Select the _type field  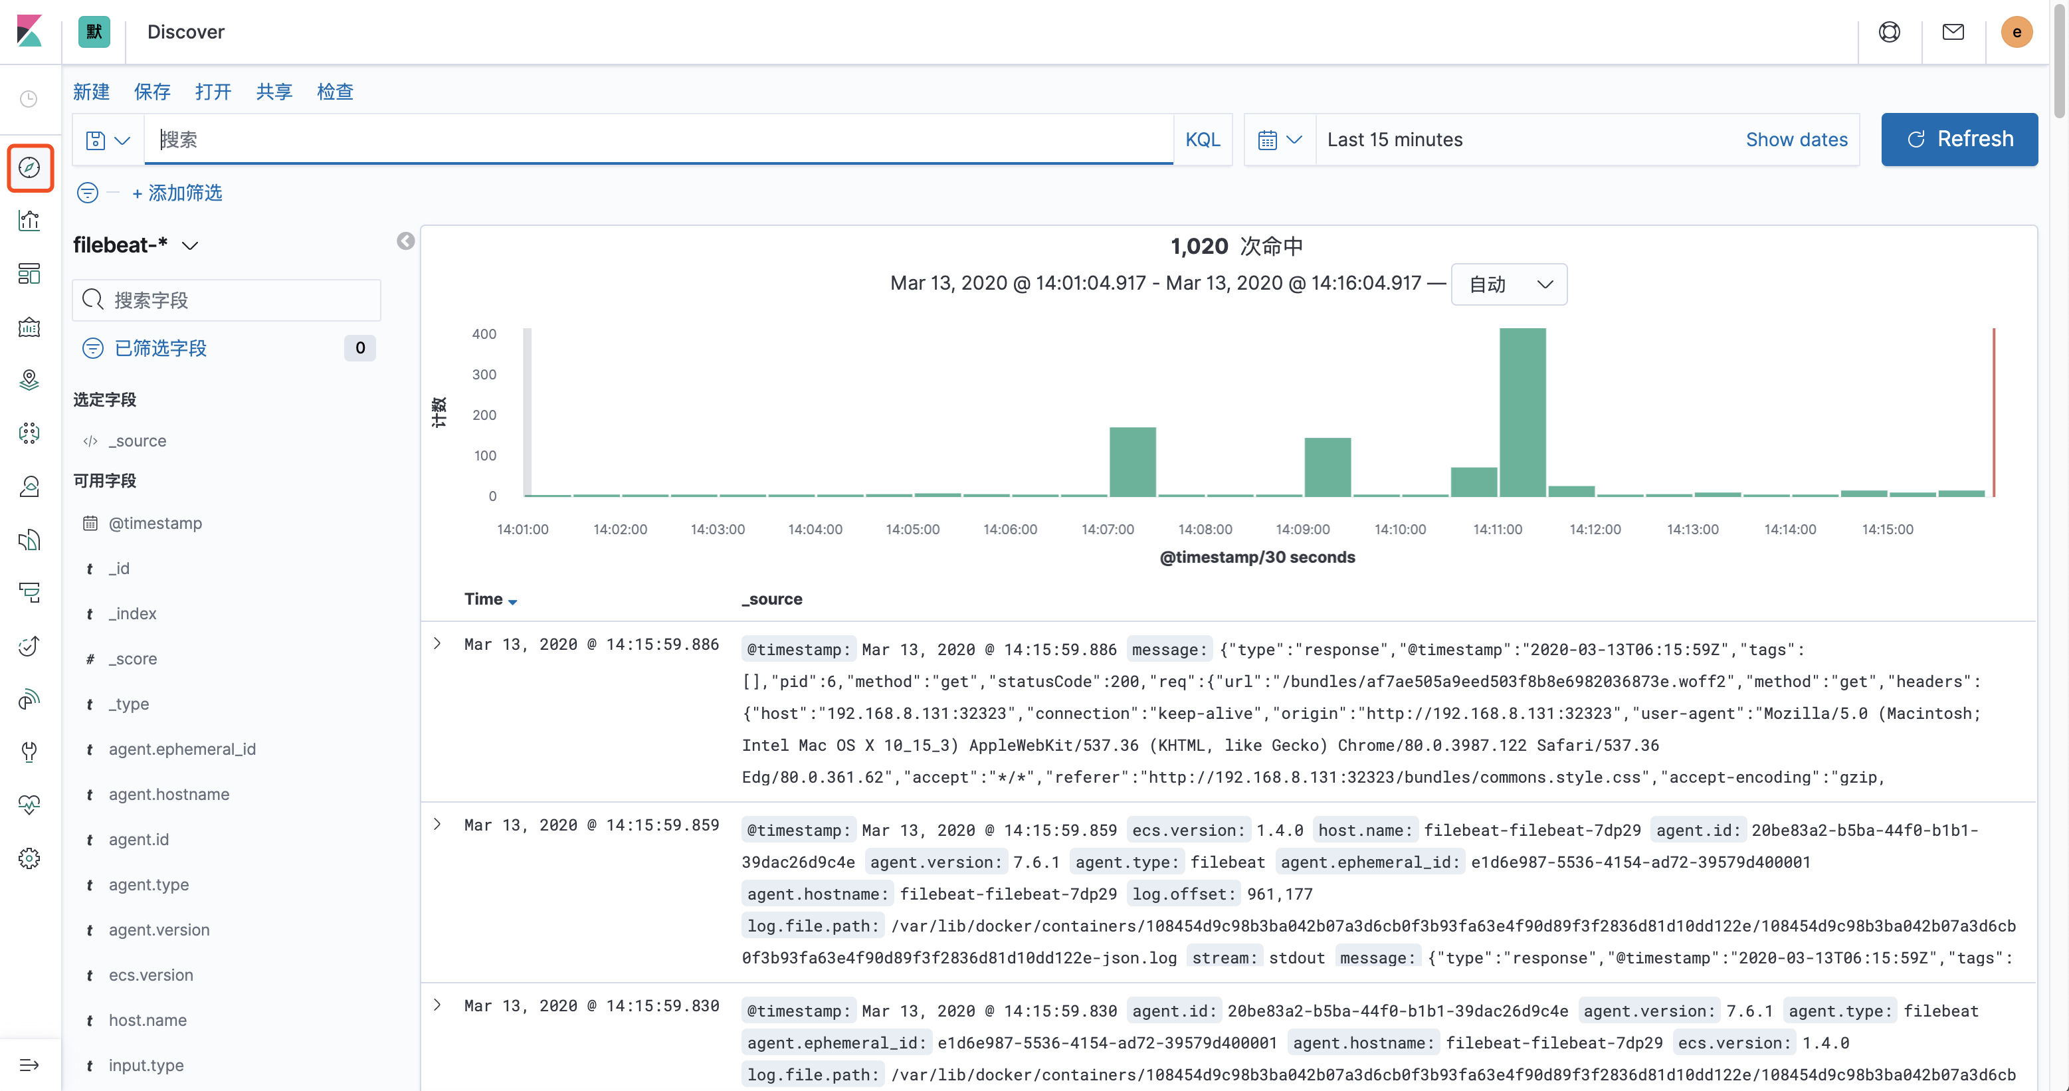(128, 704)
